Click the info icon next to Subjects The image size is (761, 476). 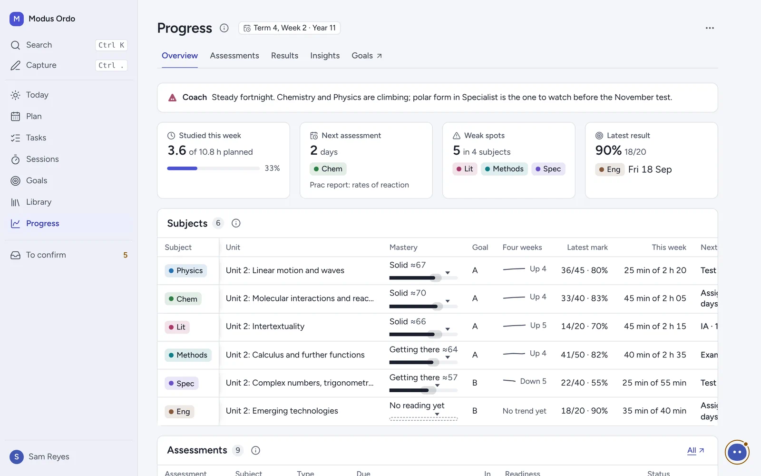point(236,223)
